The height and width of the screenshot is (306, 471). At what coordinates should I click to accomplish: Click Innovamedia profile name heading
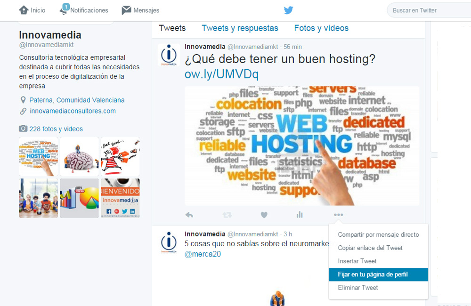click(50, 35)
